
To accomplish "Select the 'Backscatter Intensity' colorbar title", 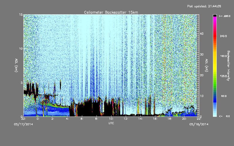I will pyautogui.click(x=228, y=66).
